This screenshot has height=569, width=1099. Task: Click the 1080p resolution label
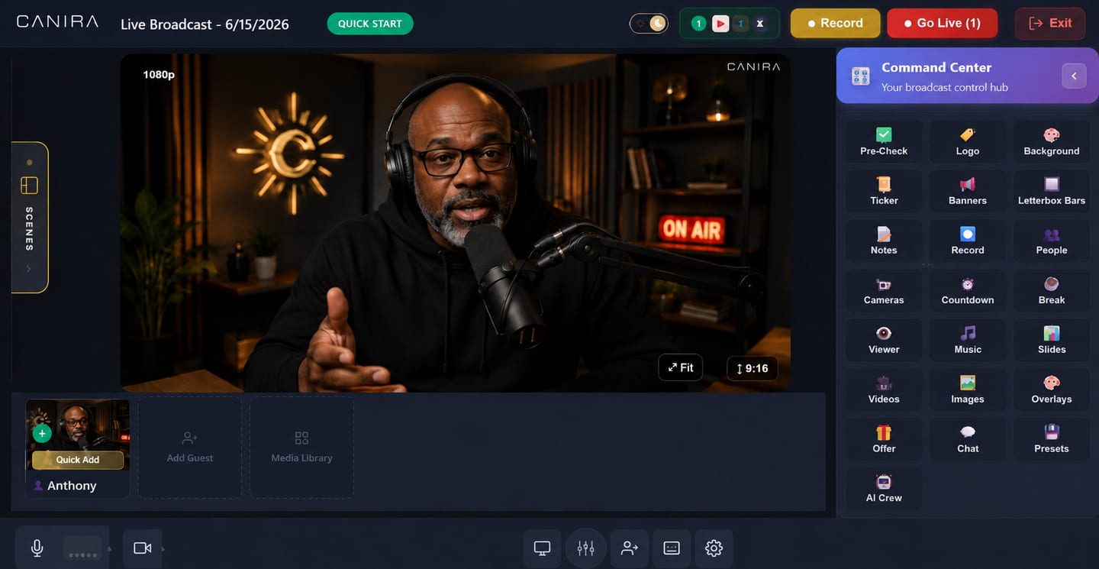(x=159, y=75)
